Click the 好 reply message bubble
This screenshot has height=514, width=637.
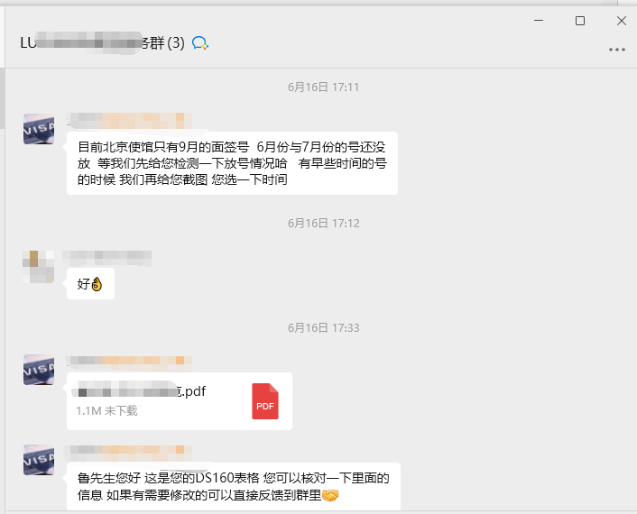(90, 284)
